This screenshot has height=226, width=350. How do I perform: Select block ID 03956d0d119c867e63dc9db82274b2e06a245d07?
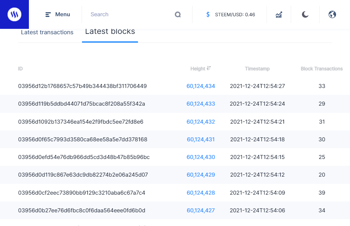(x=83, y=175)
